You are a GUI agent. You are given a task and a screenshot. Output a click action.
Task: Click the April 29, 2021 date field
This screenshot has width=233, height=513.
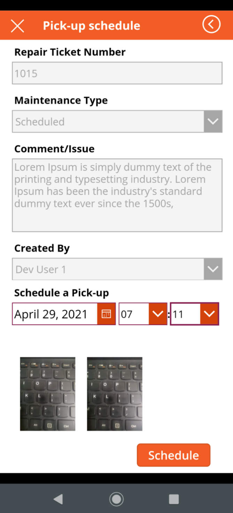pos(55,314)
